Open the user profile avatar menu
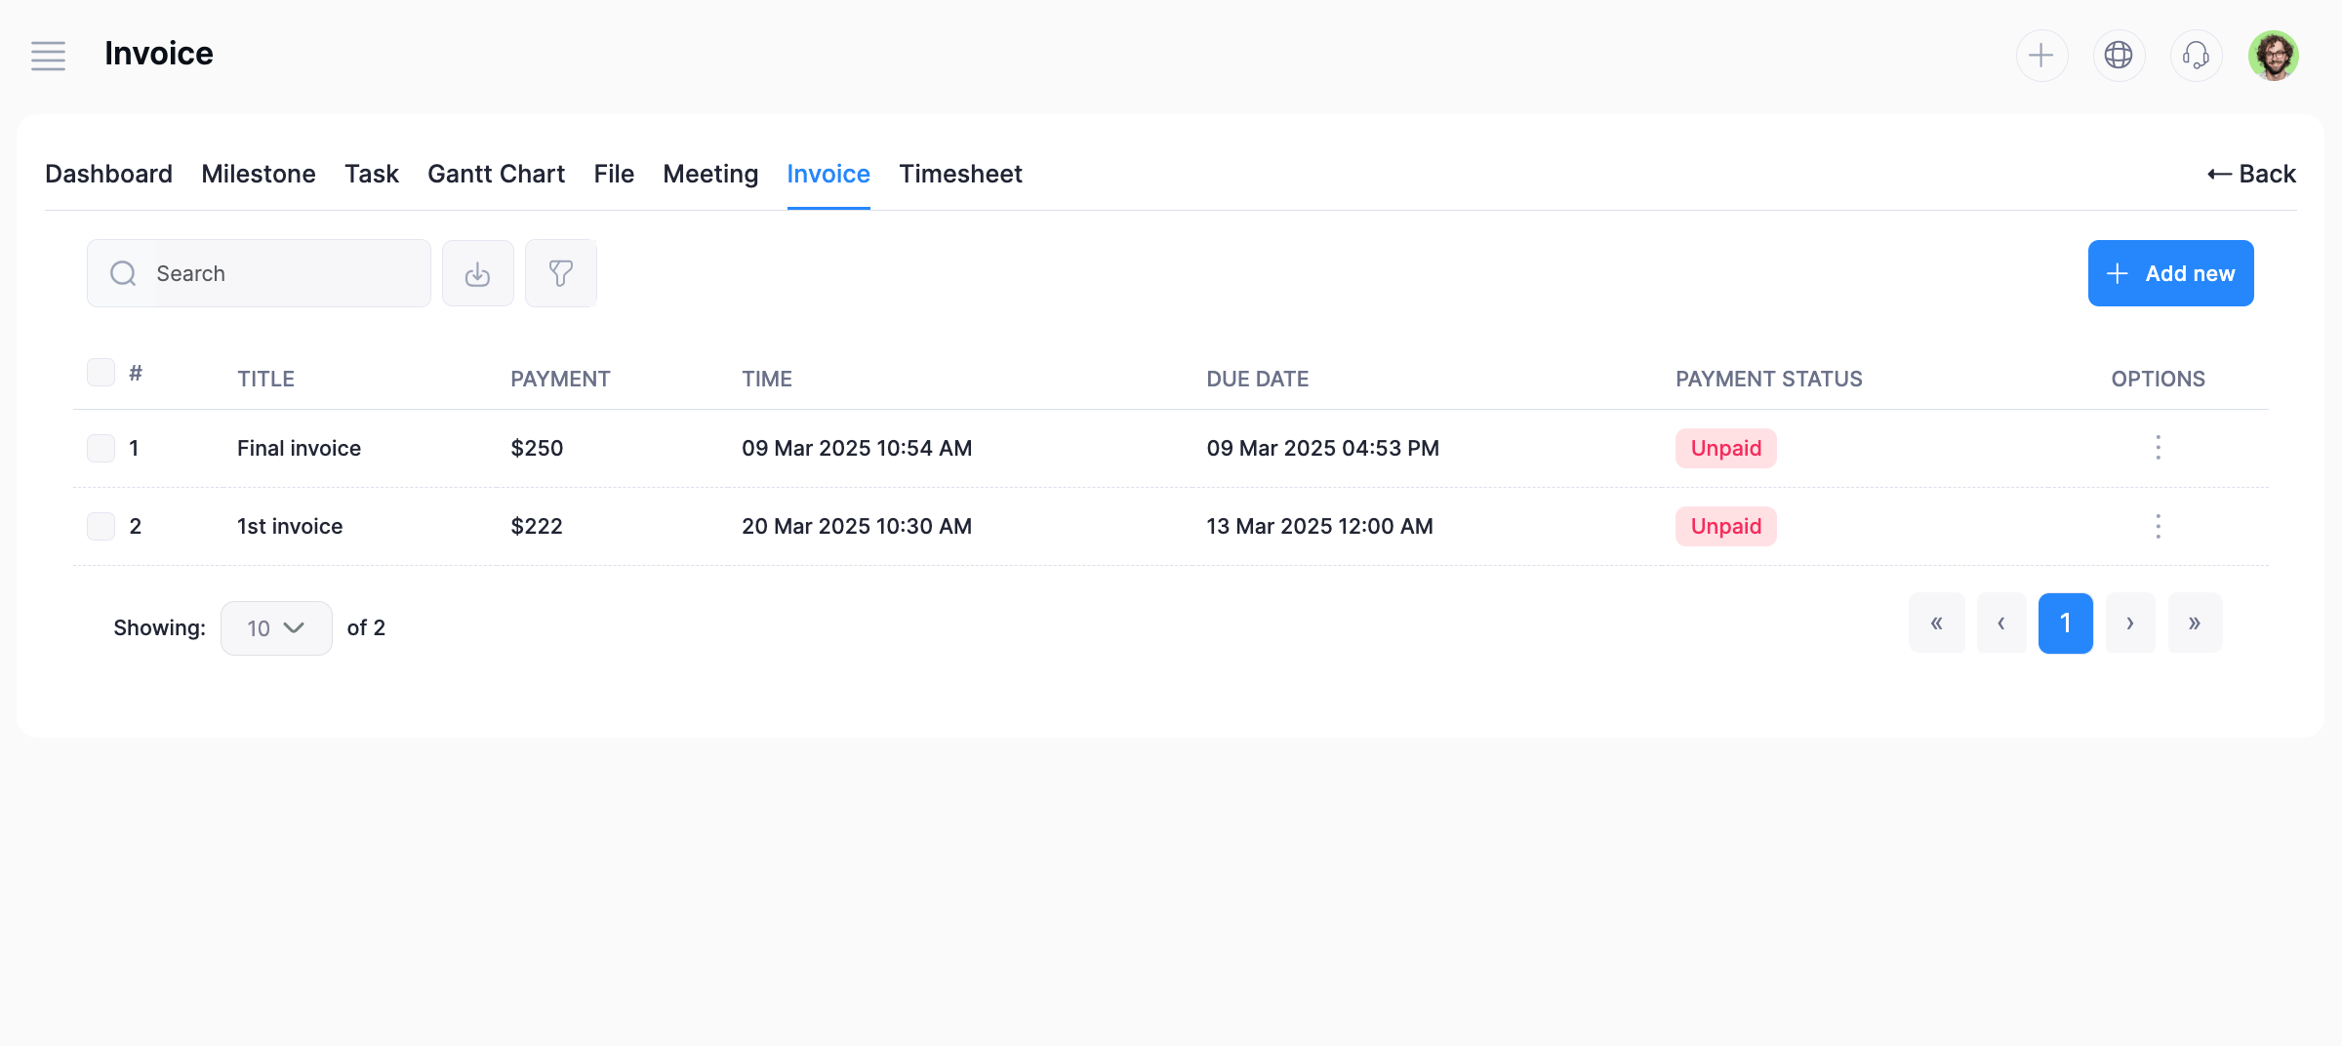 point(2273,56)
